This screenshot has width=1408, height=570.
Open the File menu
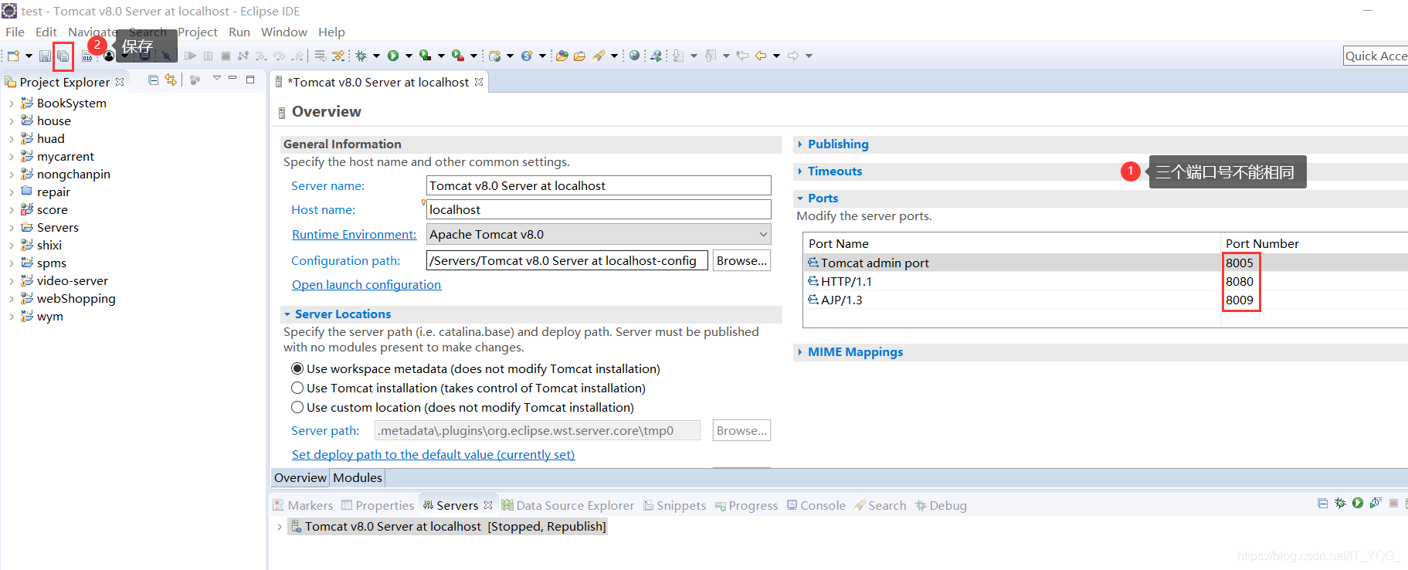coord(15,32)
